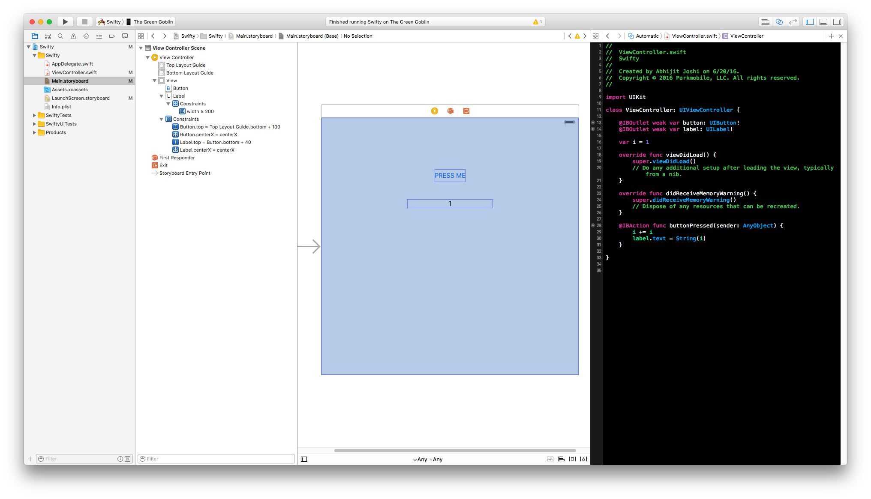Screen dimensions: 871x499
Task: Open the Automatic assistant mode menu
Action: pos(643,36)
